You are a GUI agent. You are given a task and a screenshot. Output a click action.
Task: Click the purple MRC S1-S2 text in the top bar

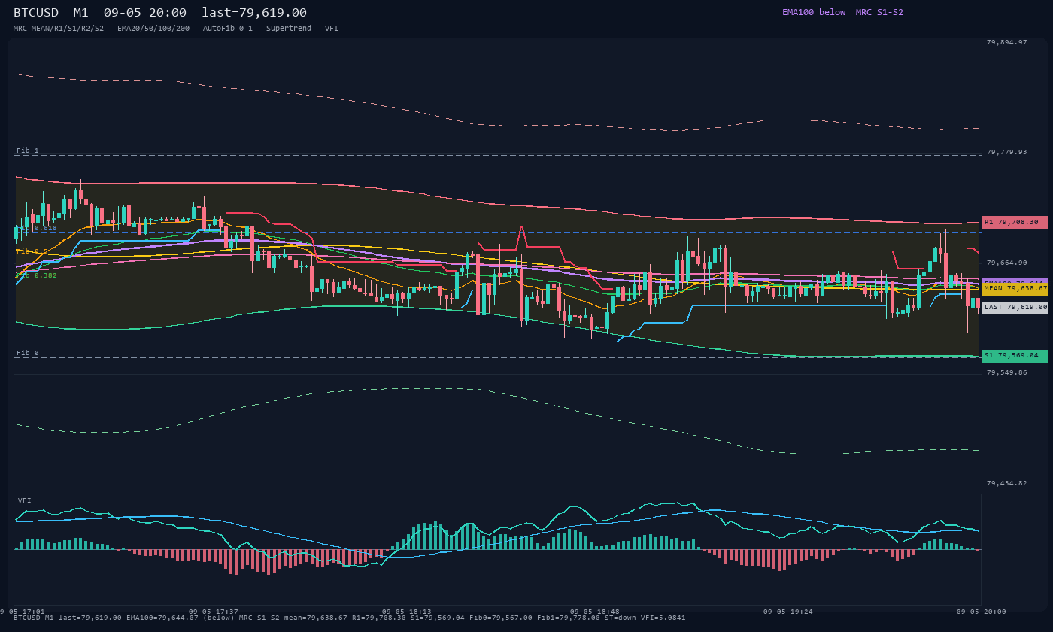[x=879, y=12]
